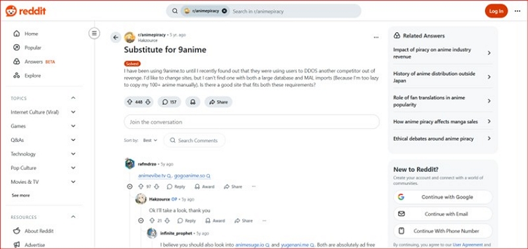The height and width of the screenshot is (249, 528).
Task: Click See more under topics
Action: (21, 195)
